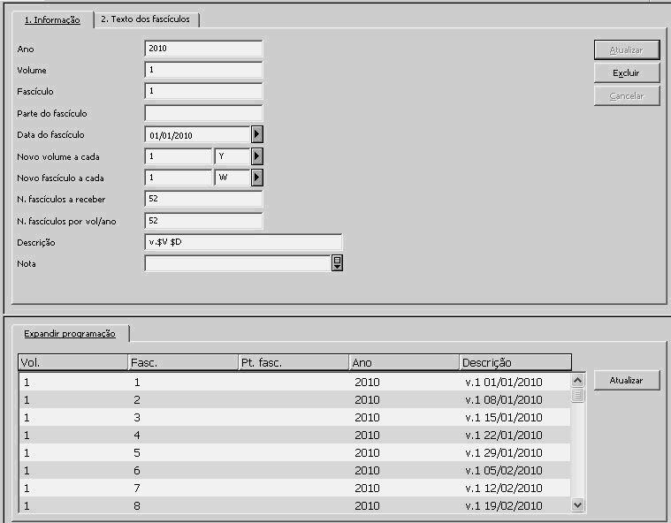Click the Pt. fasc. column header
The height and width of the screenshot is (523, 671).
(294, 362)
